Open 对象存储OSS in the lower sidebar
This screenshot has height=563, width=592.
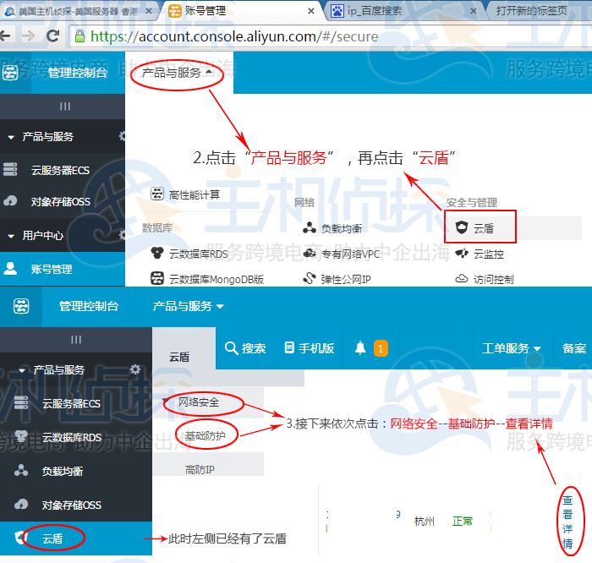[71, 505]
